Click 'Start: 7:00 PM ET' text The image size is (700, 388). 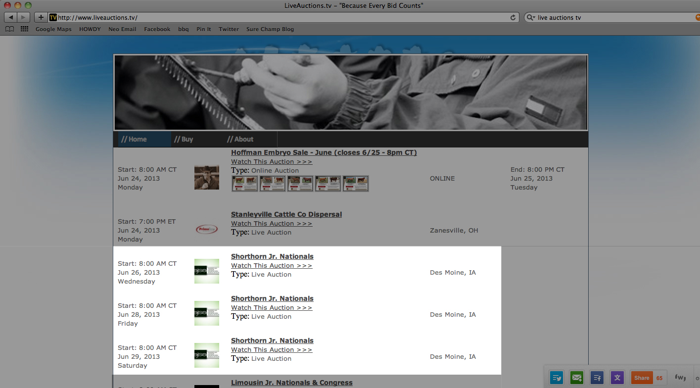pos(146,222)
